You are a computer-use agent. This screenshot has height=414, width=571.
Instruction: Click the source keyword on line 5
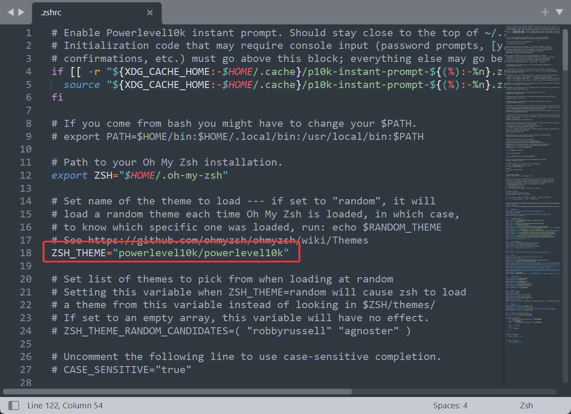click(x=81, y=84)
